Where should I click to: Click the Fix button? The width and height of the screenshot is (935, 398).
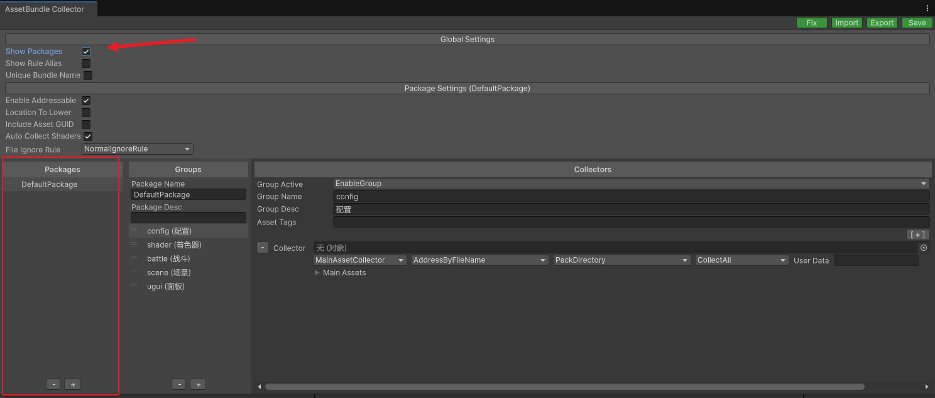pyautogui.click(x=812, y=23)
